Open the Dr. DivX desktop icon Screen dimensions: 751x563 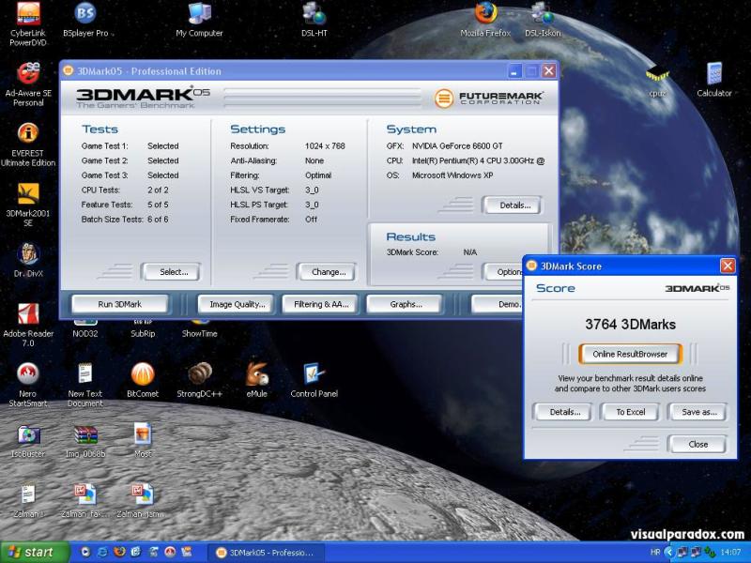click(x=28, y=254)
